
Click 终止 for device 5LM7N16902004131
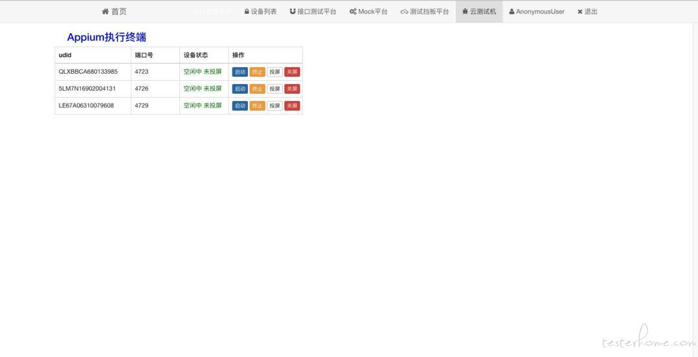(x=257, y=89)
